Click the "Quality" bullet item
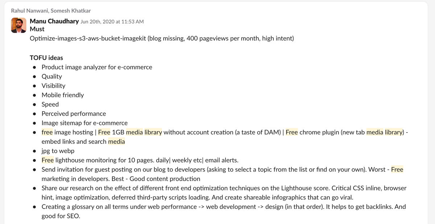 coord(52,76)
